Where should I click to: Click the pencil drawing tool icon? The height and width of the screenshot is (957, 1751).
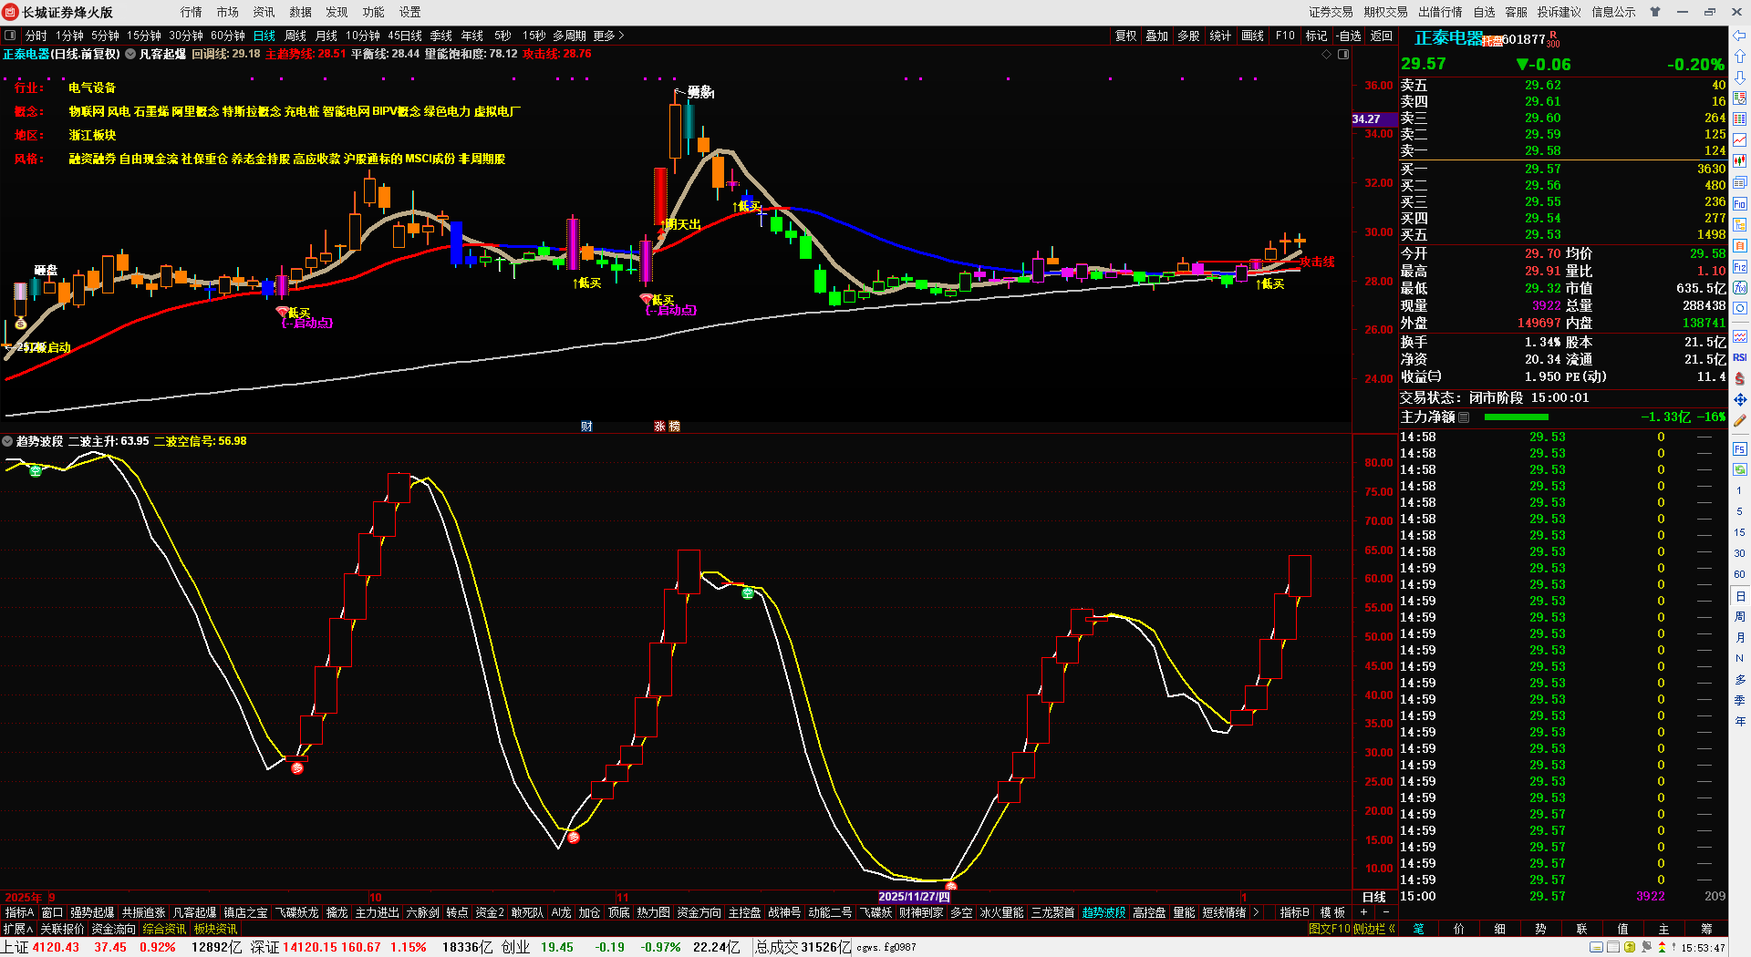tap(1740, 420)
